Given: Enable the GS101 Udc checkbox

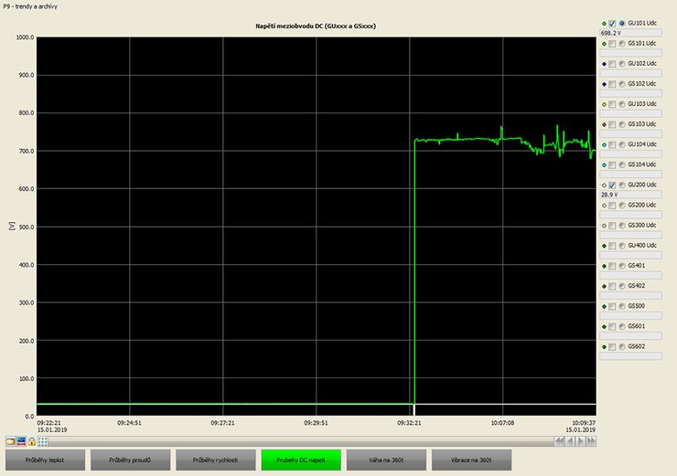Looking at the screenshot, I should (x=612, y=44).
